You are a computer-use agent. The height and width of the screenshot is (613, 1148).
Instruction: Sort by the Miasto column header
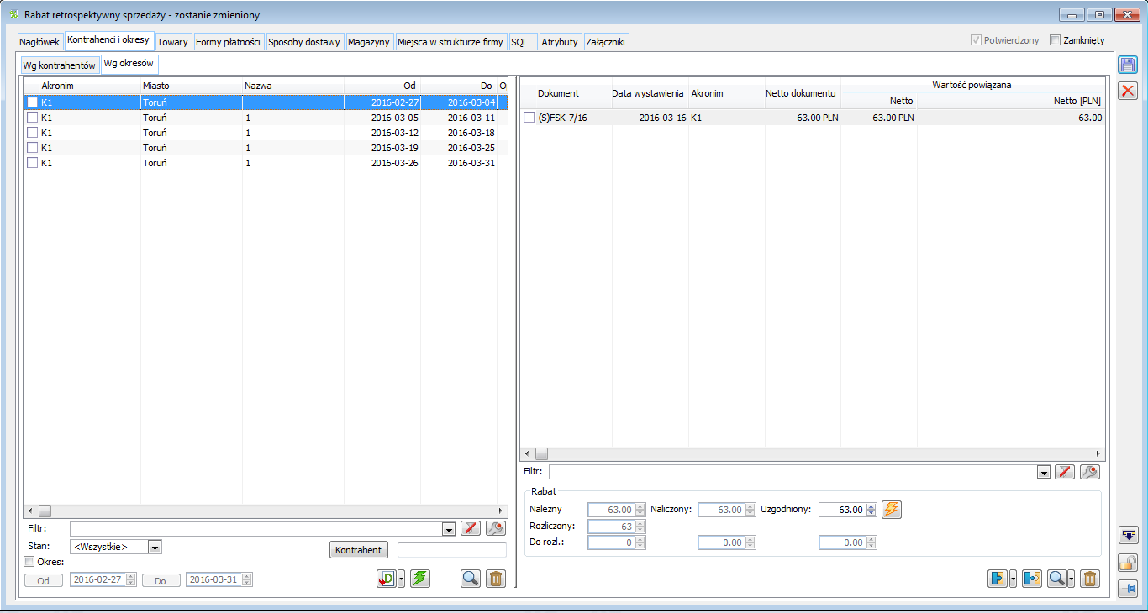[x=192, y=86]
